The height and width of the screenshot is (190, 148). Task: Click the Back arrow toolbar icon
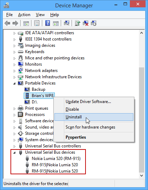point(7,23)
